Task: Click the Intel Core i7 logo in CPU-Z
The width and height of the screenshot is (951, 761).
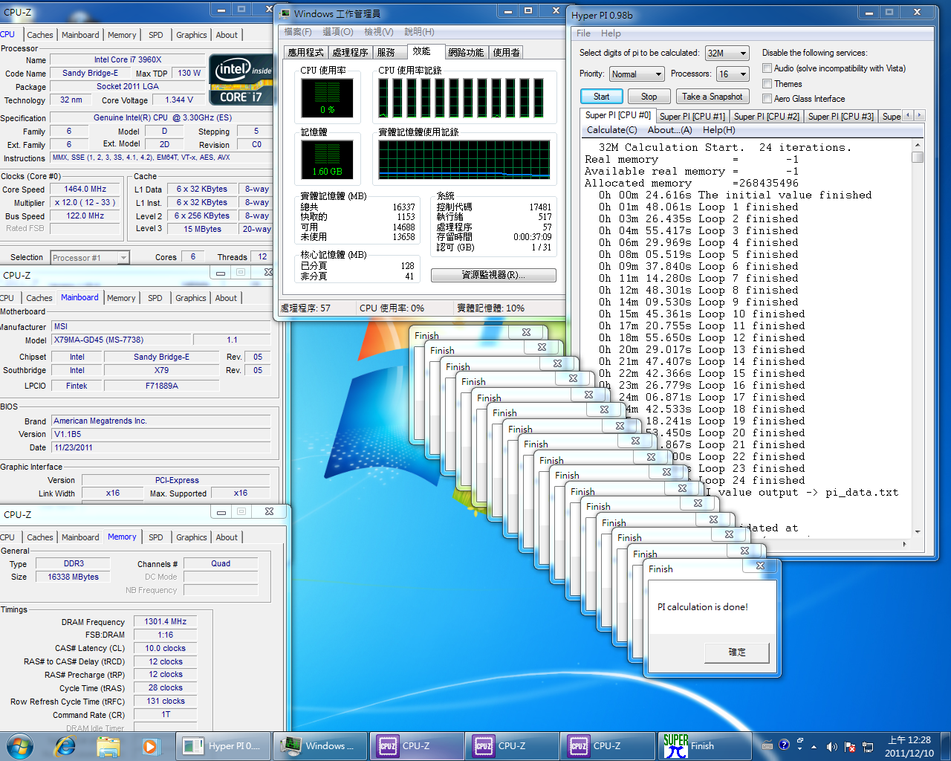Action: [242, 80]
